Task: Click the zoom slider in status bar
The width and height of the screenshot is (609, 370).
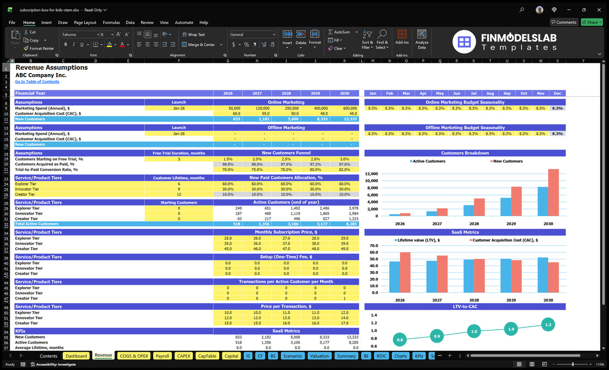Action: [x=572, y=364]
